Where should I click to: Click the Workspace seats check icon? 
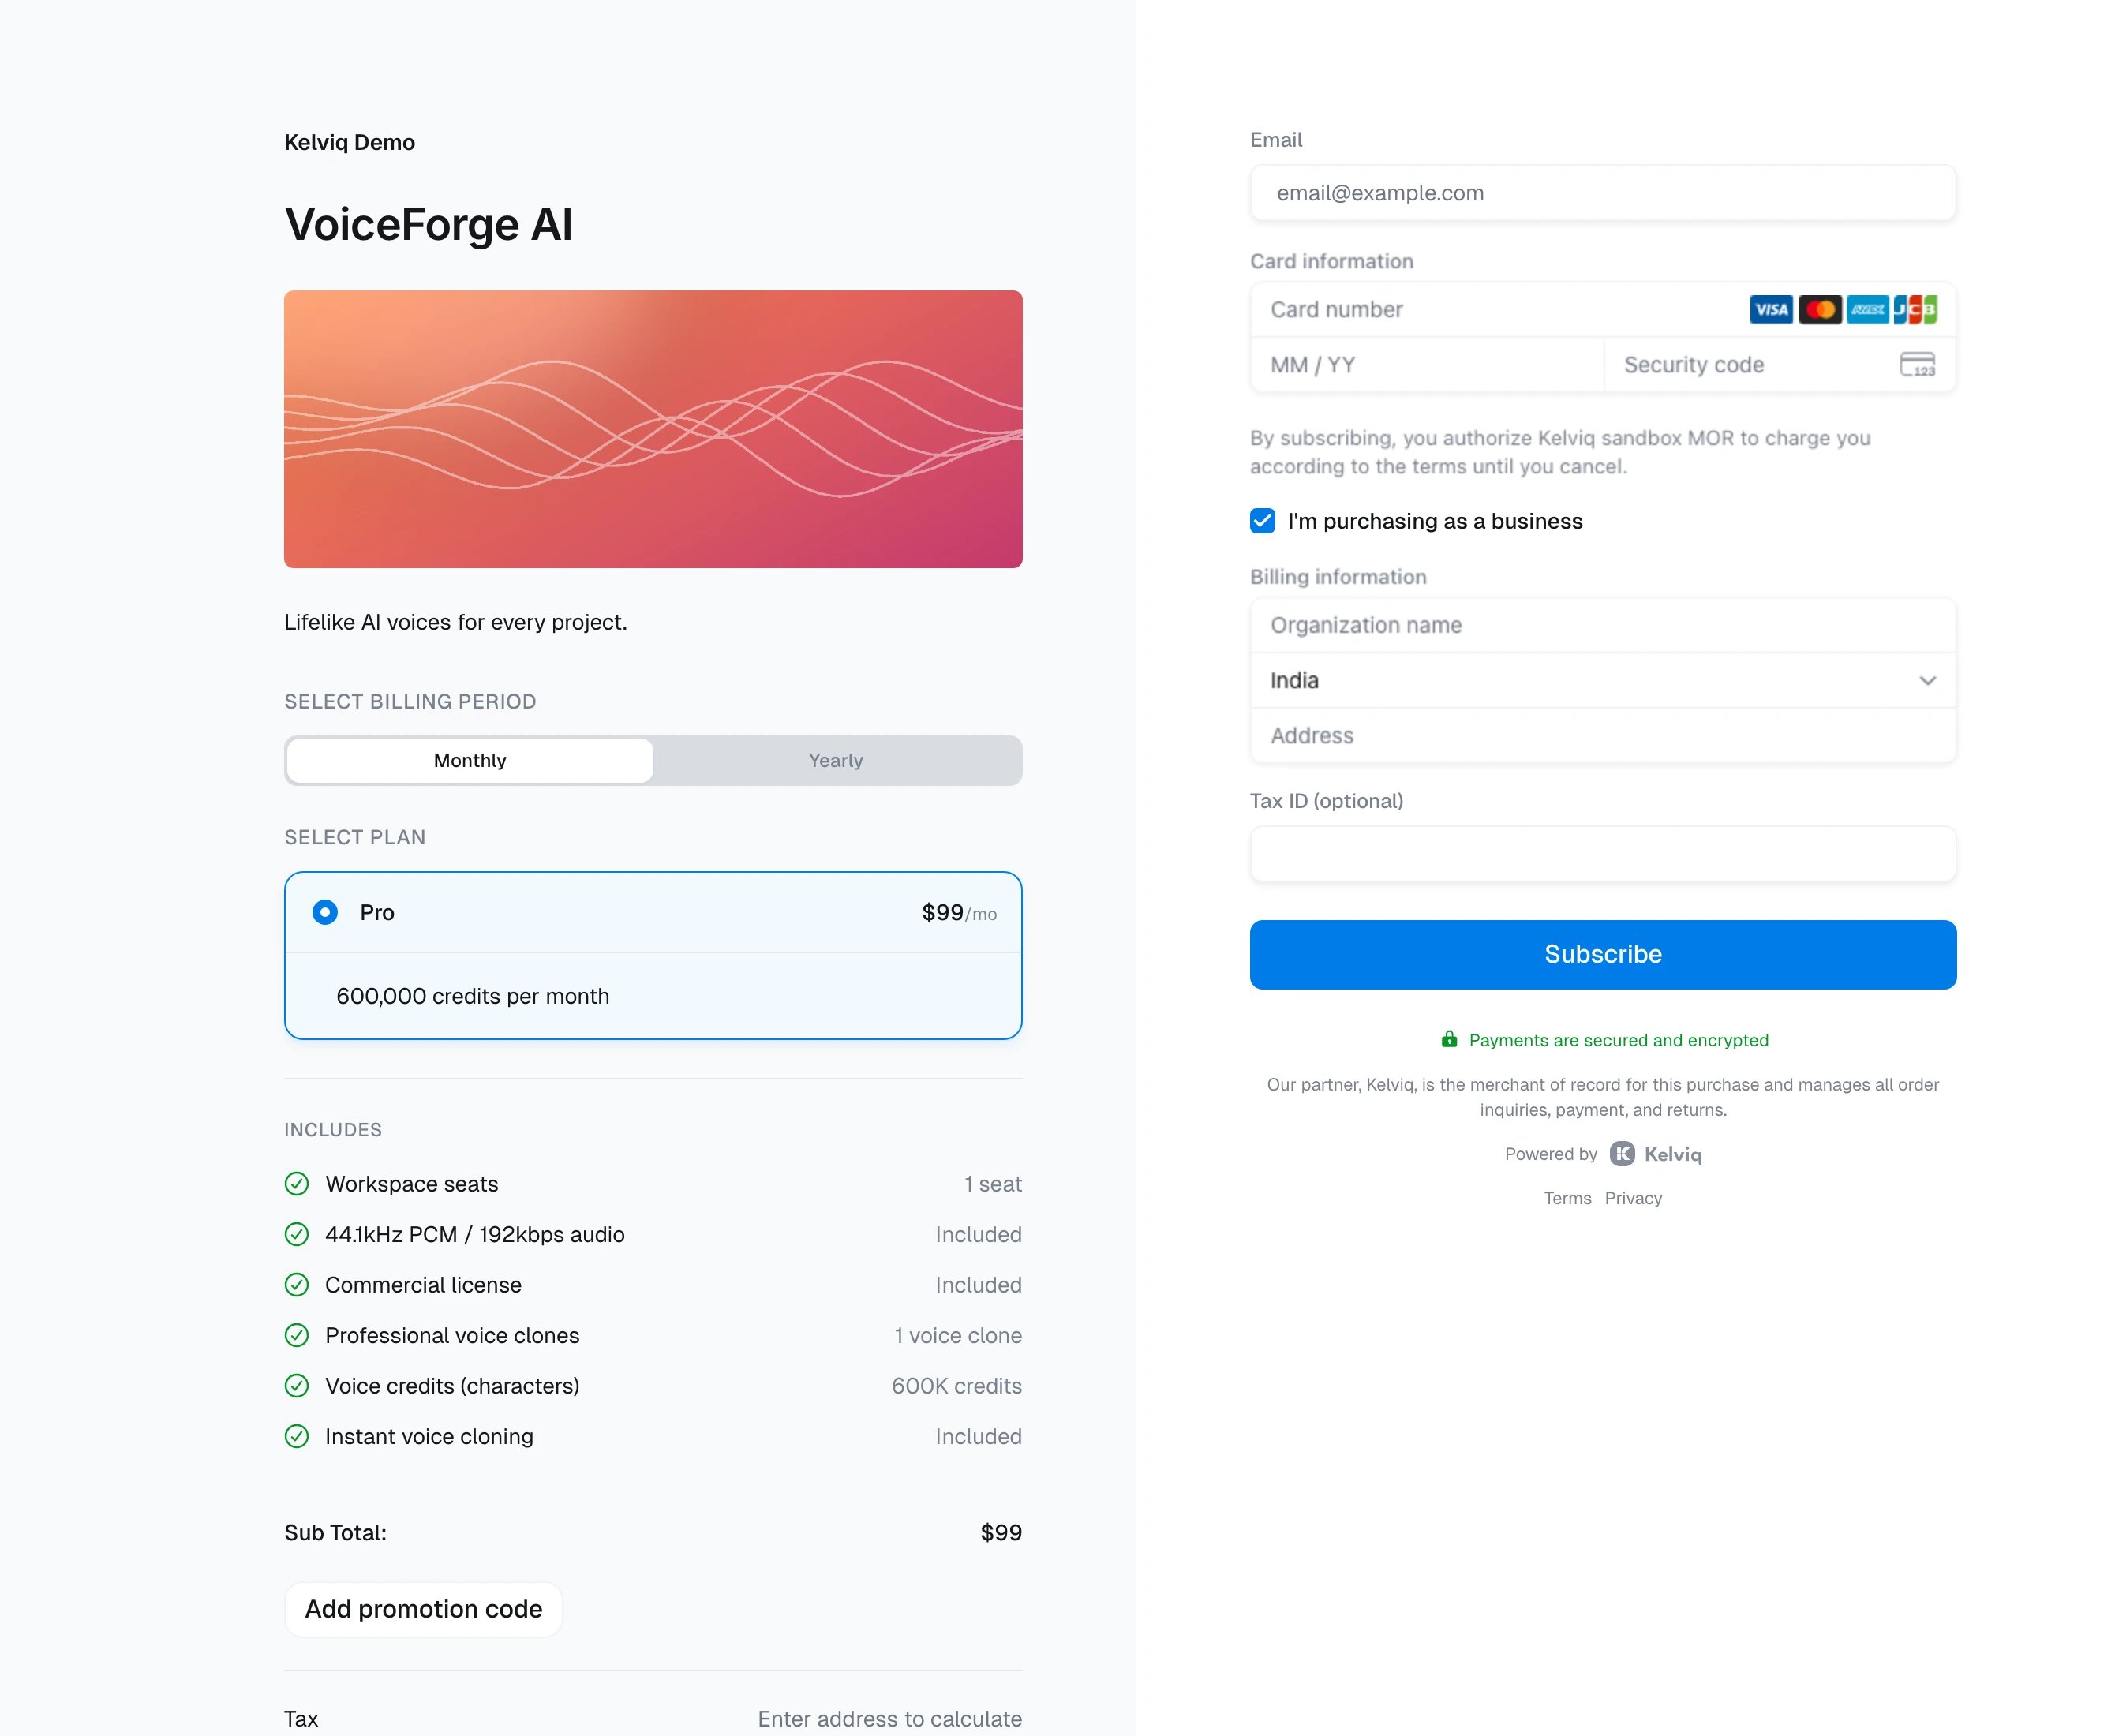(297, 1184)
